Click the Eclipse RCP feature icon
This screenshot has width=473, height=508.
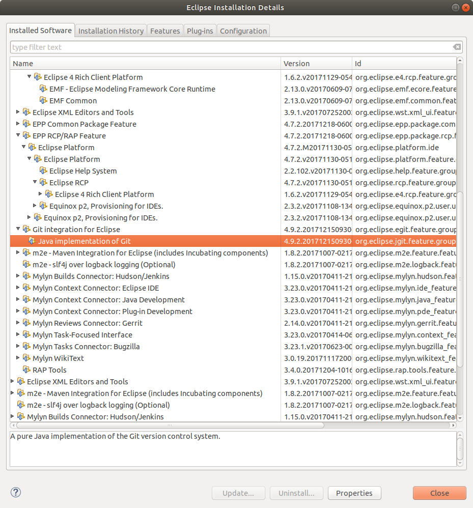[x=43, y=182]
